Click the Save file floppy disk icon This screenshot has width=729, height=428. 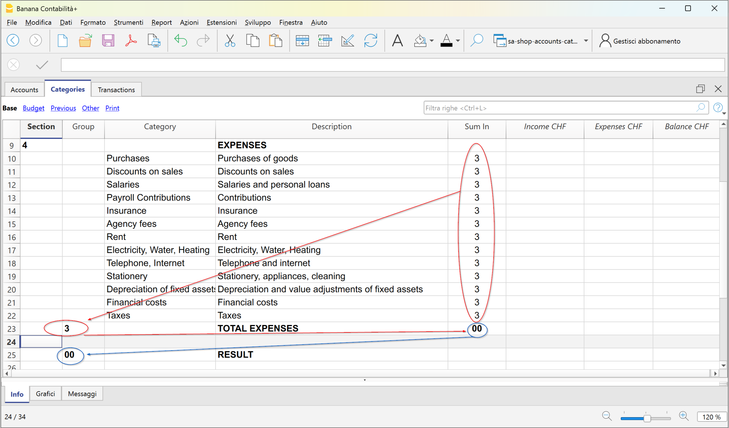108,40
